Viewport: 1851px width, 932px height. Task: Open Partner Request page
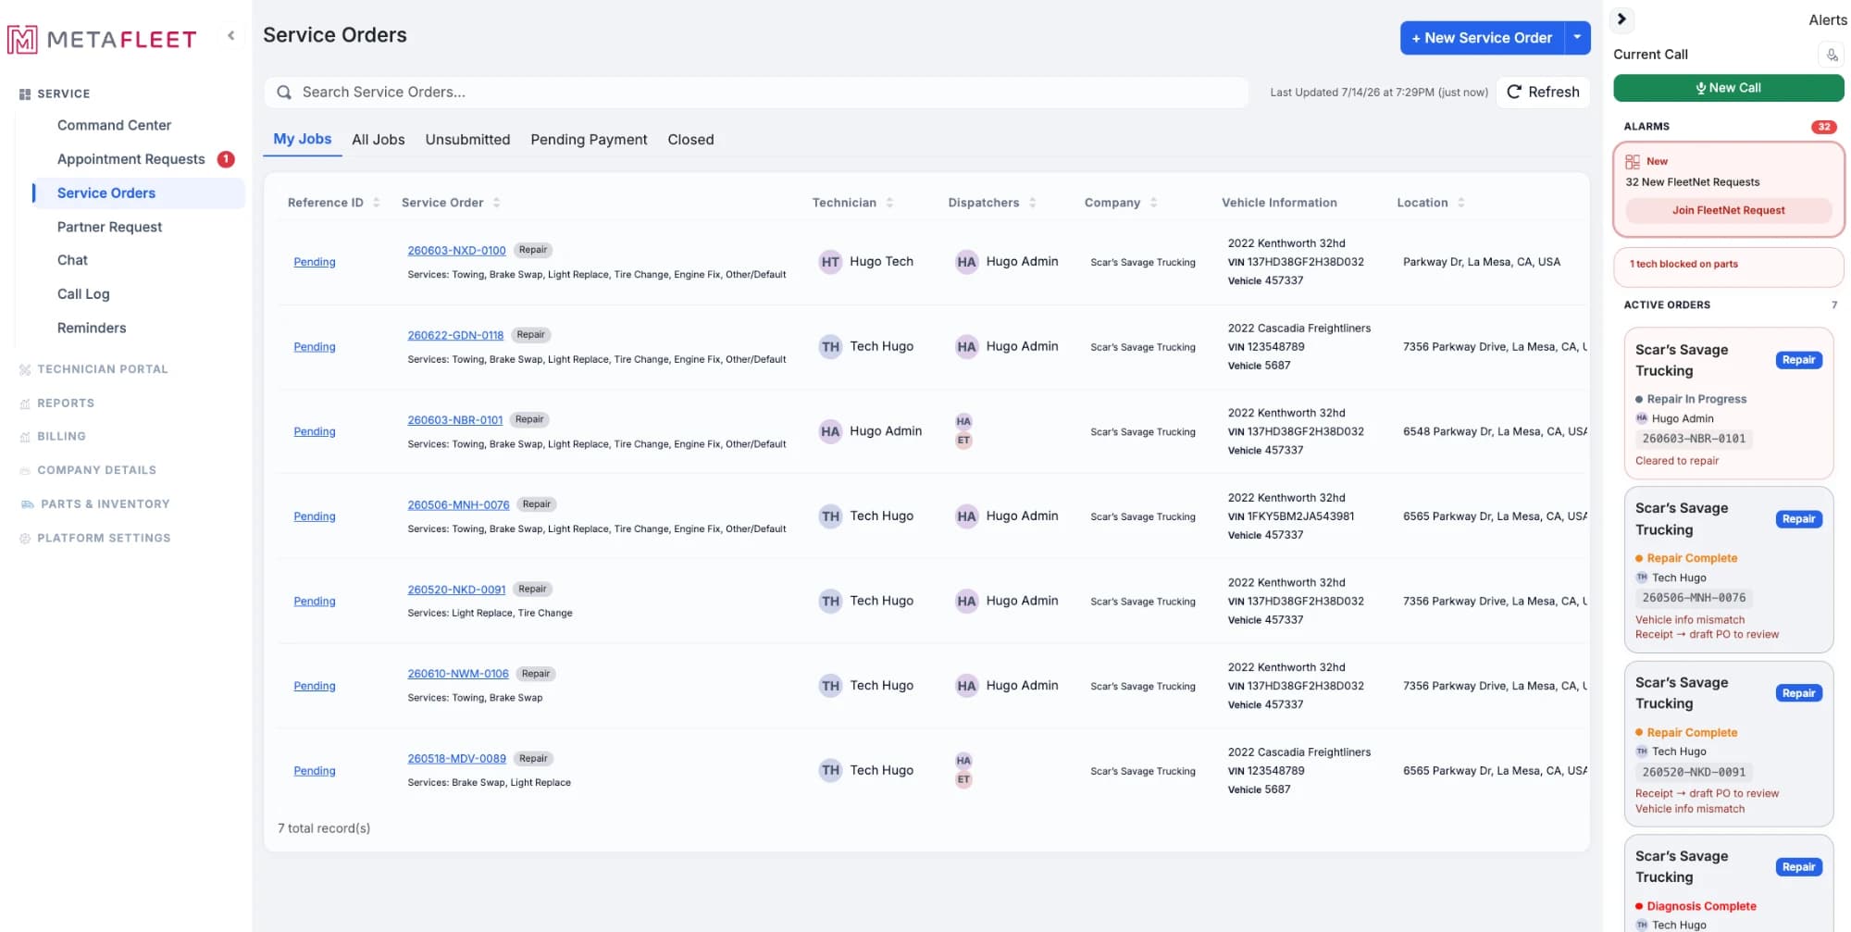(109, 227)
